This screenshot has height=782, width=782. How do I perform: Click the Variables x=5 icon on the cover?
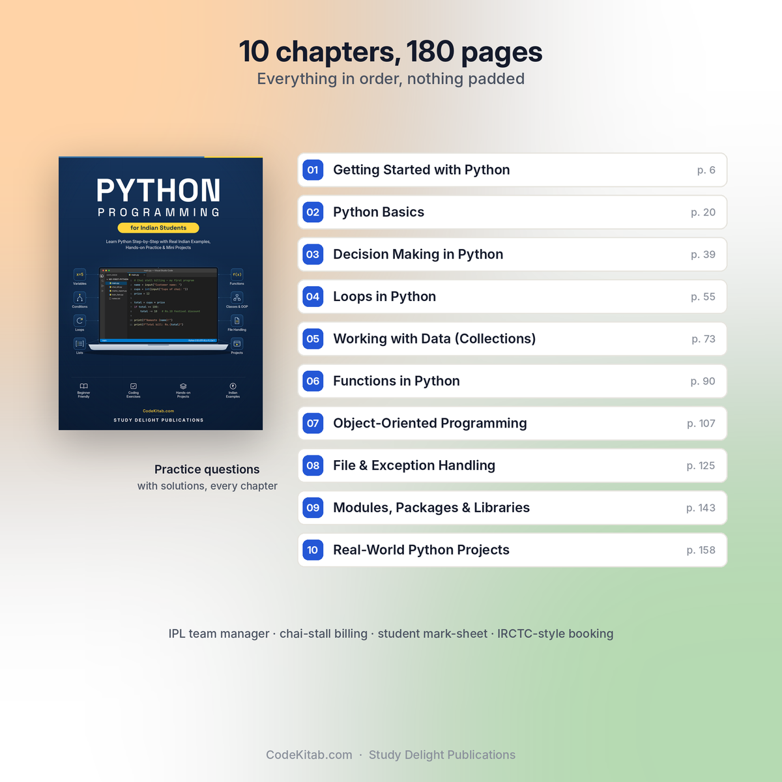[x=80, y=274]
